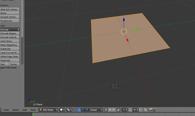The image size is (195, 116).
Task: Click the '(1) Plane' object label
Action: coord(38,104)
